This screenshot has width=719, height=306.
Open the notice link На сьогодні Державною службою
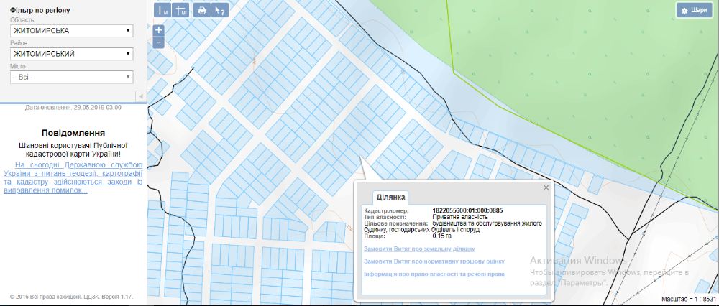73,177
